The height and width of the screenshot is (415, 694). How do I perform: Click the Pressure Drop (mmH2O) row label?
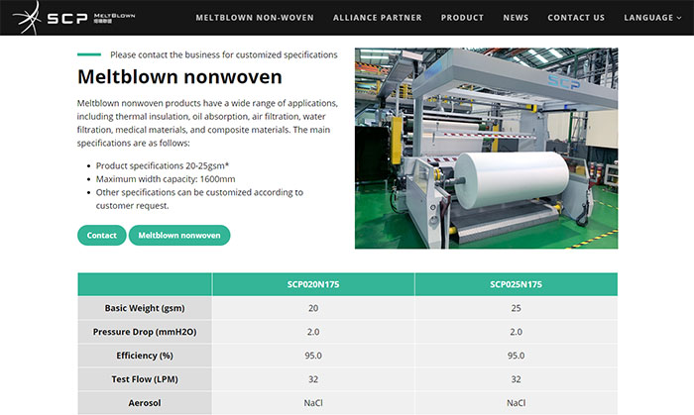coord(145,332)
